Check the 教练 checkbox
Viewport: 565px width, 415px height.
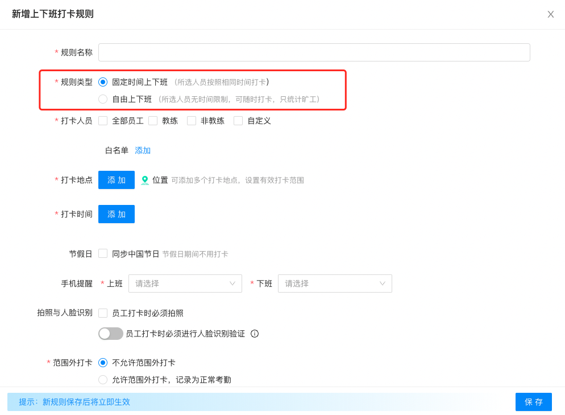pos(153,121)
